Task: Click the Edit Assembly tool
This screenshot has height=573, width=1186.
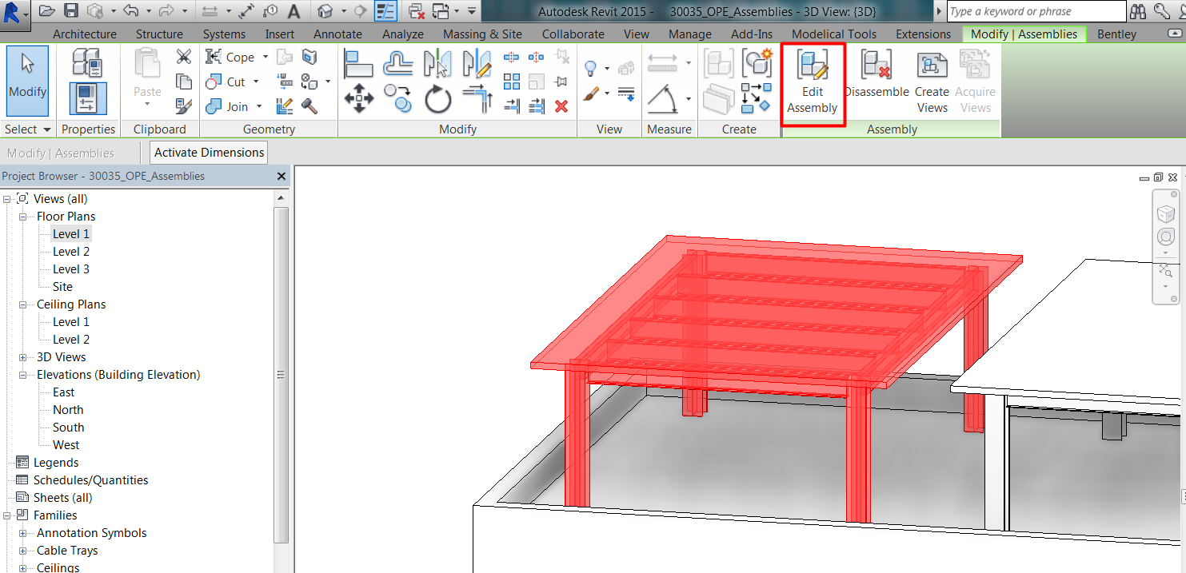Action: pos(812,83)
